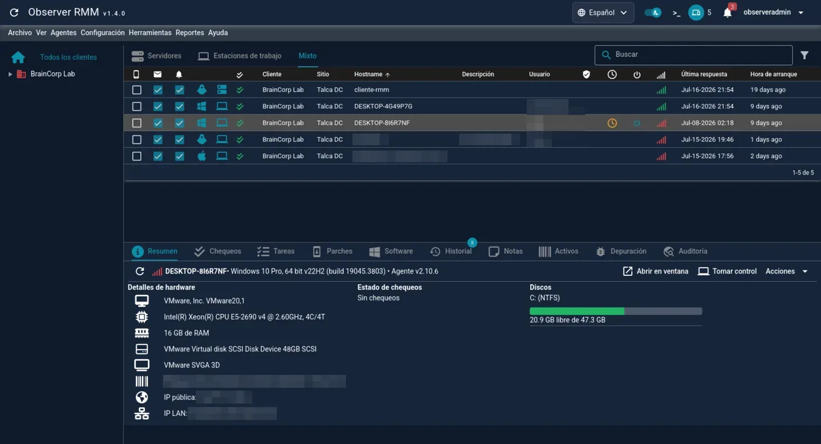Click the laptop icon in DESKTOP-4G49P7G row

(222, 106)
